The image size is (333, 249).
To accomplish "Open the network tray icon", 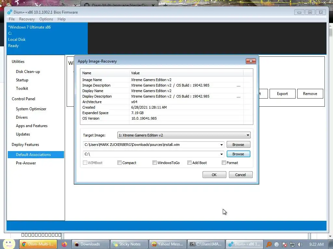I will pos(292,244).
